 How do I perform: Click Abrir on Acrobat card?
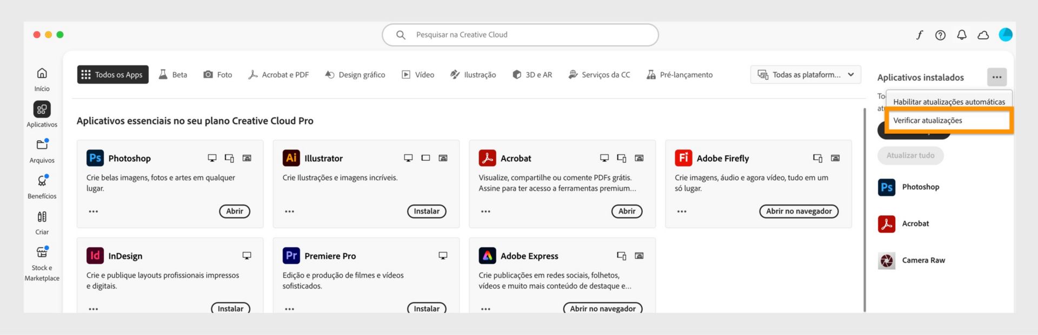[627, 211]
